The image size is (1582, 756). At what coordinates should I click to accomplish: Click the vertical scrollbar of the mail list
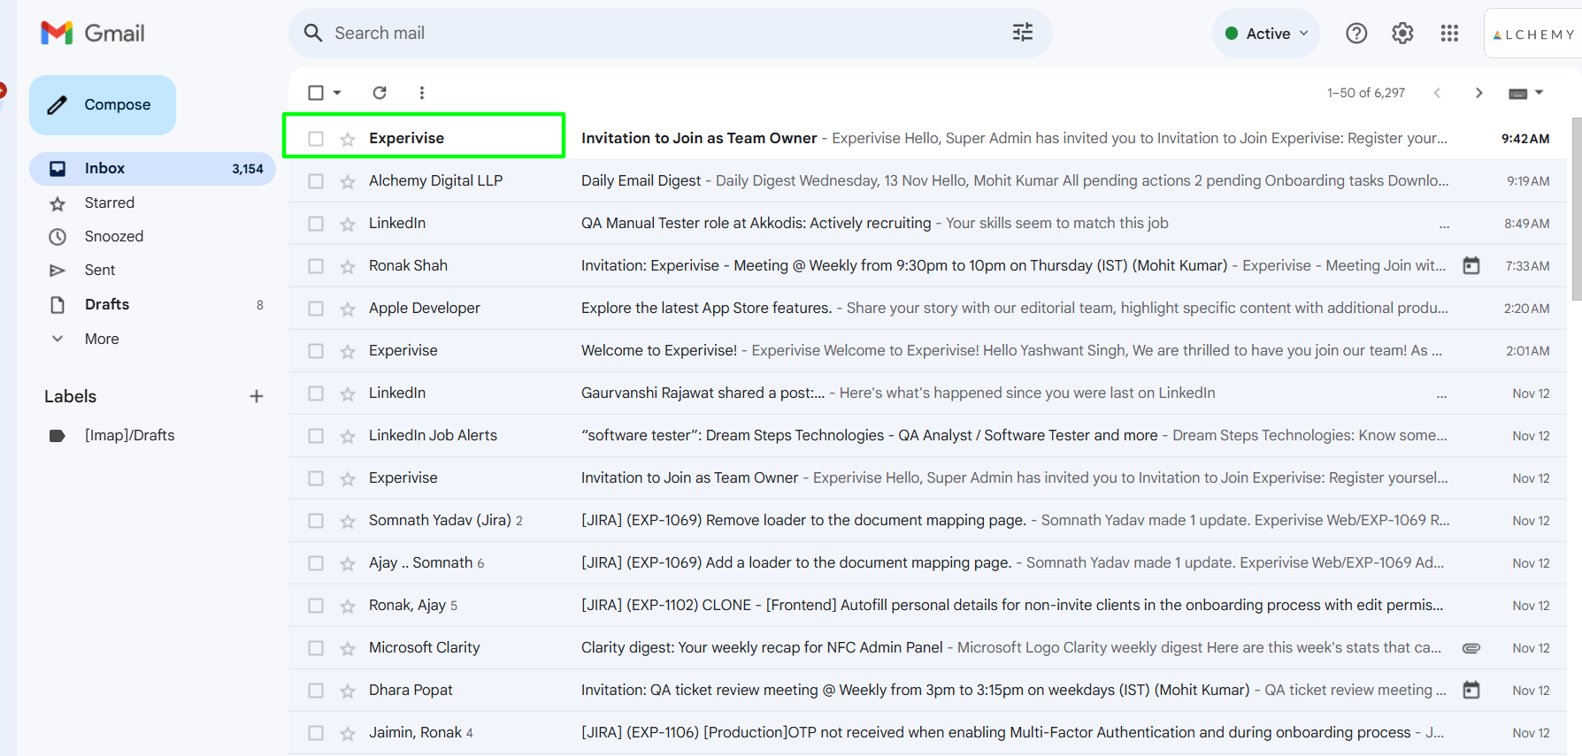1577,209
